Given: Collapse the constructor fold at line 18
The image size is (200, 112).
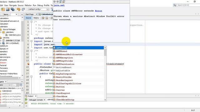Looking at the screenshot, I should click(32, 77).
